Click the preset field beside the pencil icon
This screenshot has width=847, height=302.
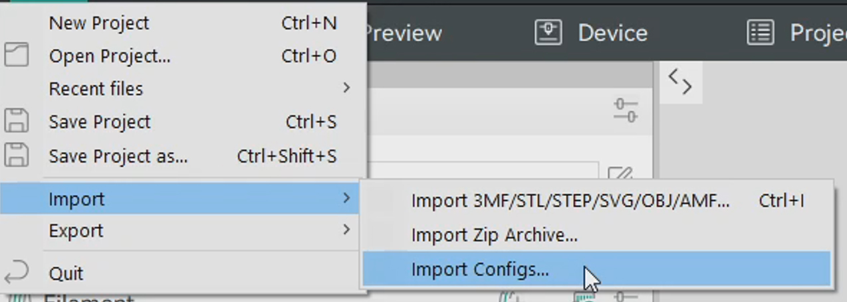click(x=484, y=170)
